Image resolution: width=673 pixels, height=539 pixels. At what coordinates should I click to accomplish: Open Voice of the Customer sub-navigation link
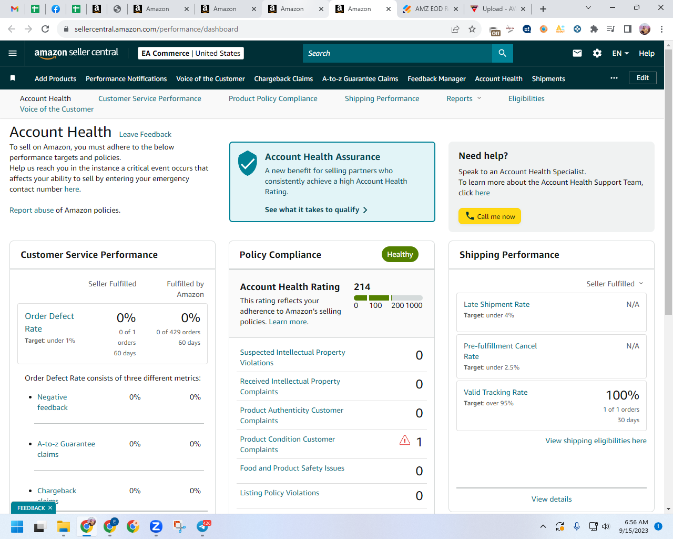[57, 109]
